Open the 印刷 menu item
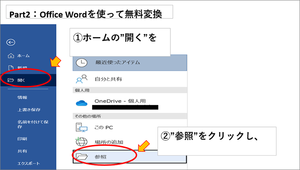The height and width of the screenshot is (170, 300). point(22,139)
